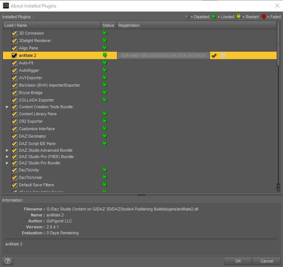Image resolution: width=283 pixels, height=267 pixels.
Task: Select the BioVision (BVH) Importer/Exporter row
Action: pos(140,85)
